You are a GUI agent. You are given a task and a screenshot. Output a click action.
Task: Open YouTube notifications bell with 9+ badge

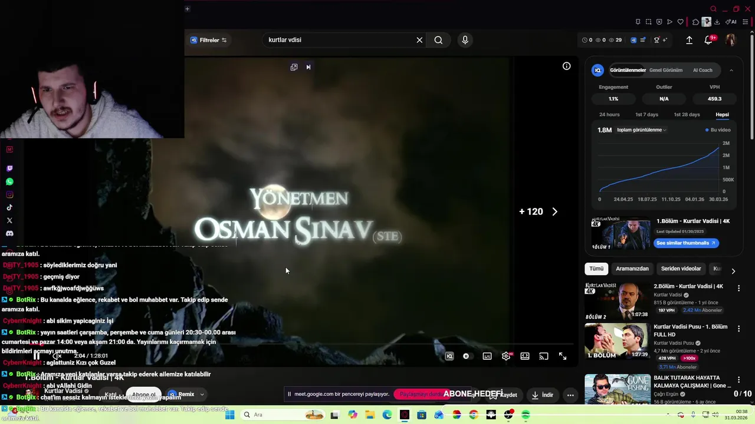709,40
